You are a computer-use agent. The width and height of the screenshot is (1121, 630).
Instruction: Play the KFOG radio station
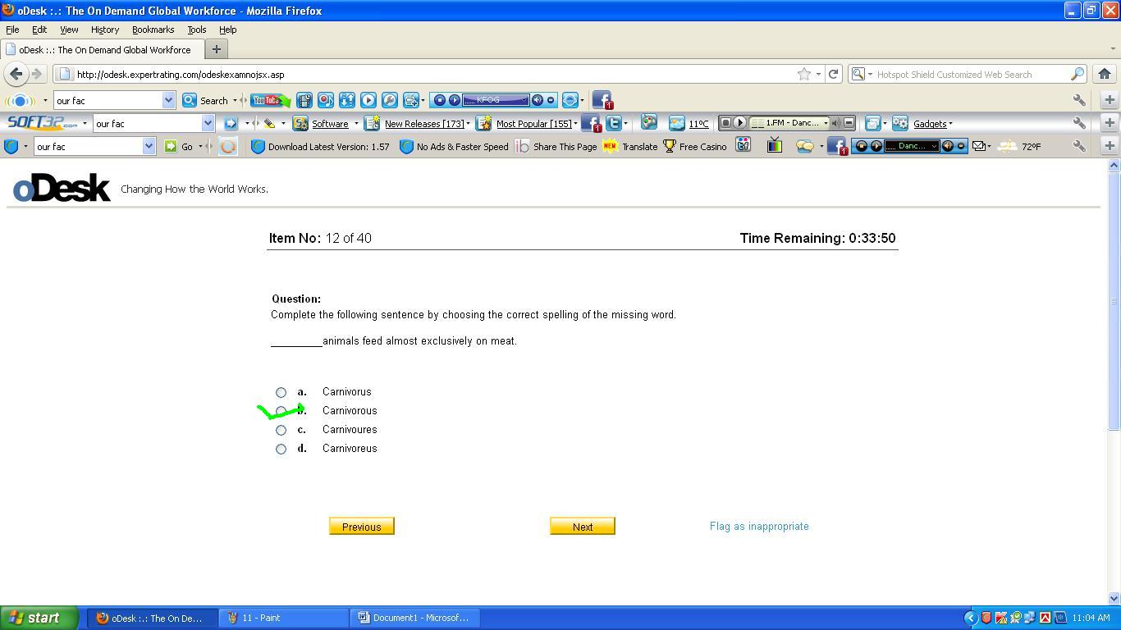(454, 100)
